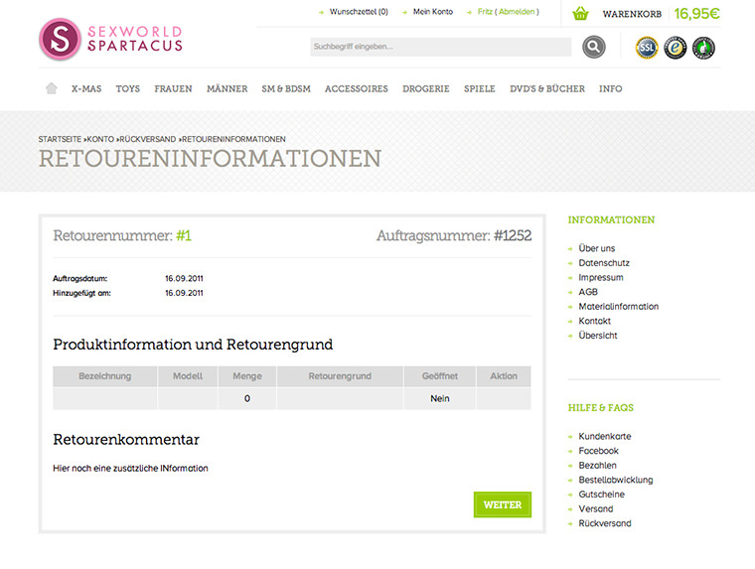Open the Versand link
Image resolution: width=755 pixels, height=569 pixels.
596,508
